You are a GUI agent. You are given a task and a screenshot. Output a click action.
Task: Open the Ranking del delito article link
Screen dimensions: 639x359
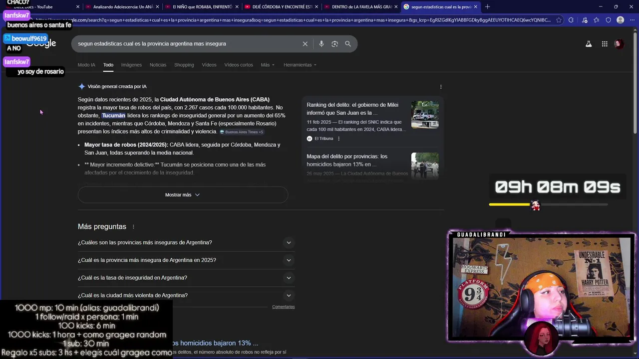point(352,109)
